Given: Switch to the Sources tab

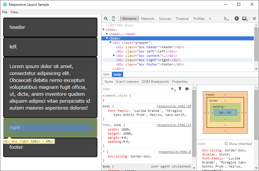Looking at the screenshot, I should [165, 19].
